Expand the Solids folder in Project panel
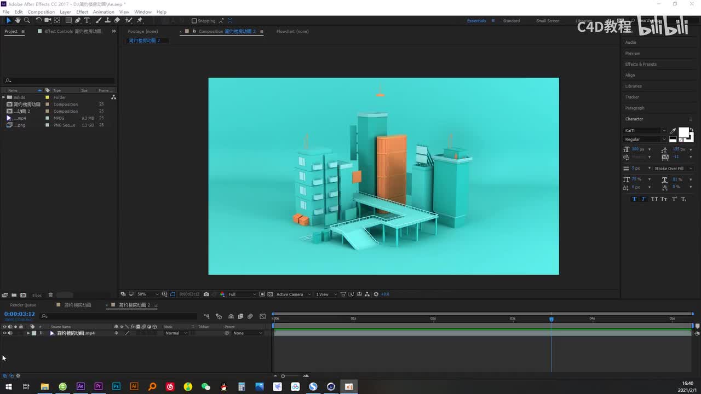This screenshot has width=701, height=394. coord(4,97)
